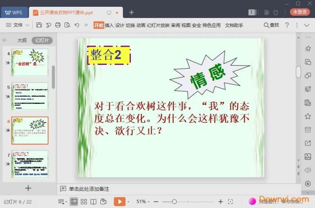Switch to the 幻灯片 thumbnail view
Image resolution: width=315 pixels, height=208 pixels.
[x=42, y=40]
